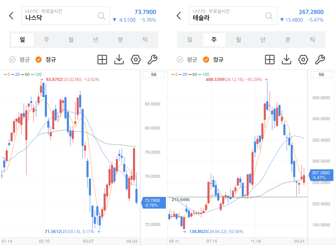Viewport: 335px width, 245px height.
Task: Select 틱 tab on 테슬라 chart
Action: click(x=312, y=40)
